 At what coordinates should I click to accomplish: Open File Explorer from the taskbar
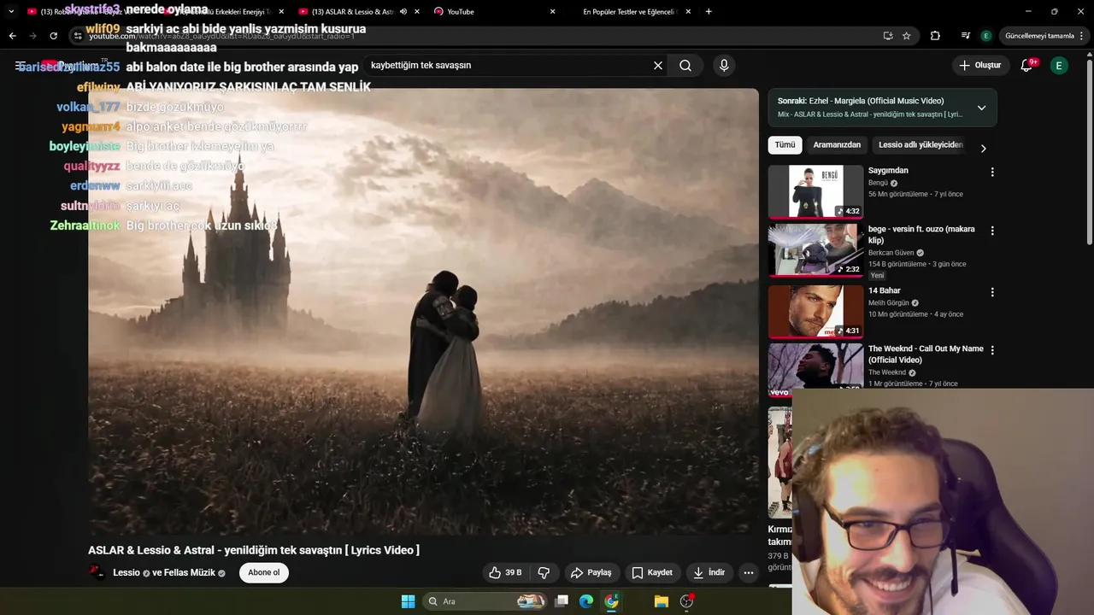click(x=662, y=601)
